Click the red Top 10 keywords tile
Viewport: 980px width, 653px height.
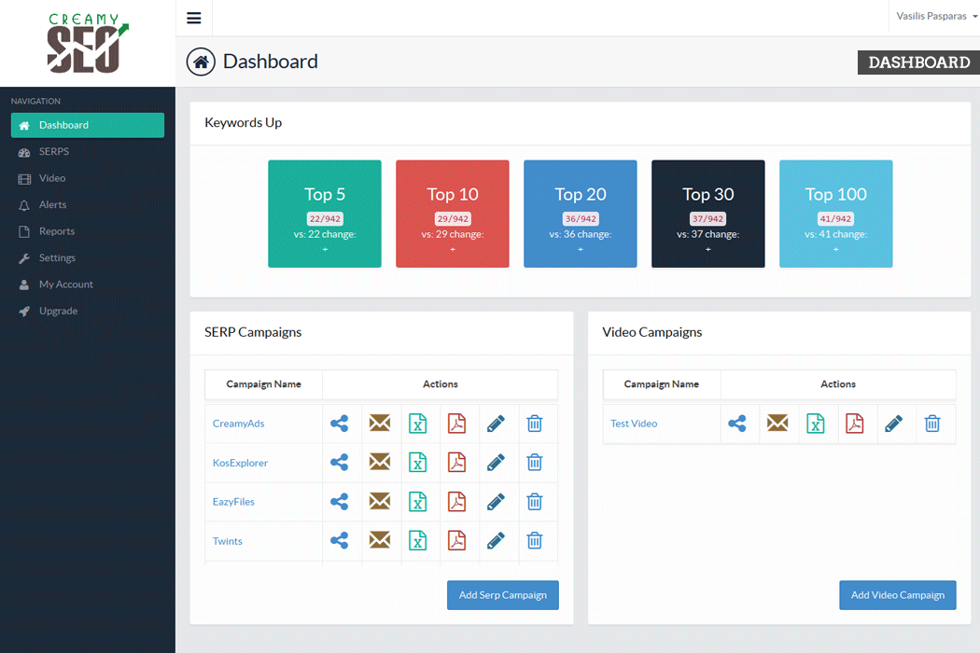[453, 214]
